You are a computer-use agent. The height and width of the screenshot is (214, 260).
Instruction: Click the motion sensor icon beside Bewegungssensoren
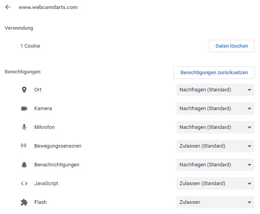[24, 146]
